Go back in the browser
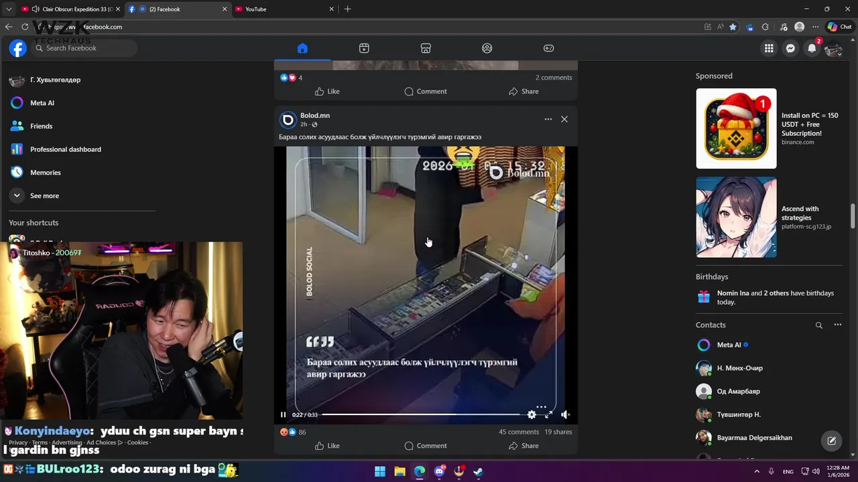Viewport: 858px width, 482px height. pyautogui.click(x=9, y=27)
